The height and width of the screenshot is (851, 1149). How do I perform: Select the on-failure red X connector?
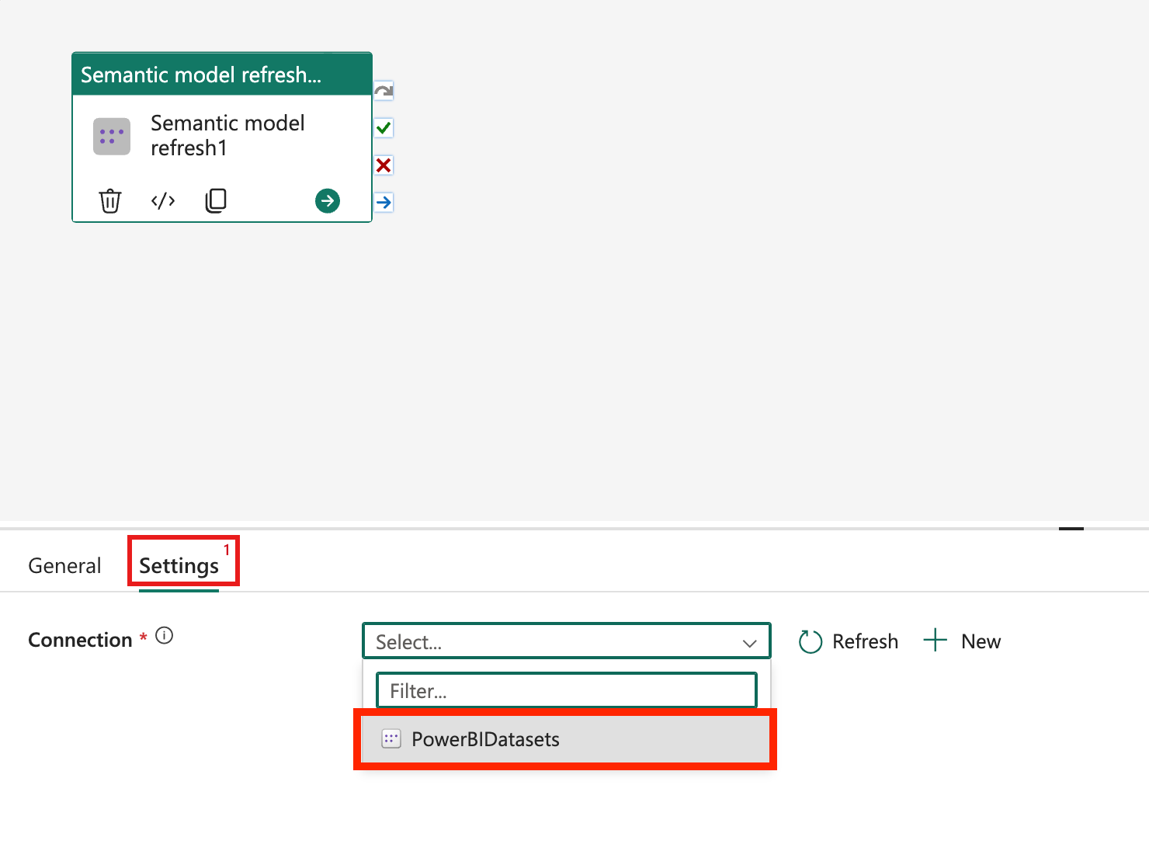click(384, 165)
